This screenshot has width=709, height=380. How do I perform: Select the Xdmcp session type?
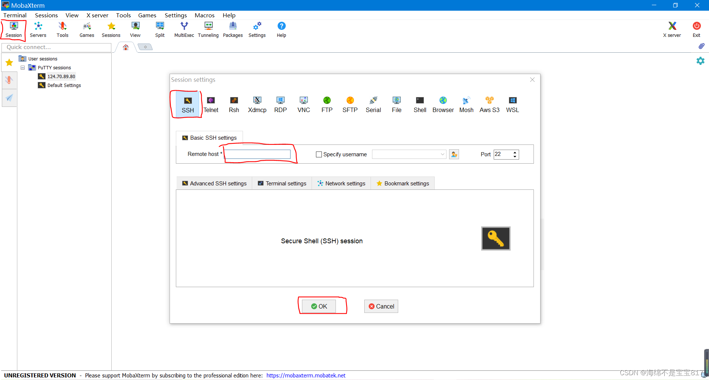pyautogui.click(x=257, y=105)
